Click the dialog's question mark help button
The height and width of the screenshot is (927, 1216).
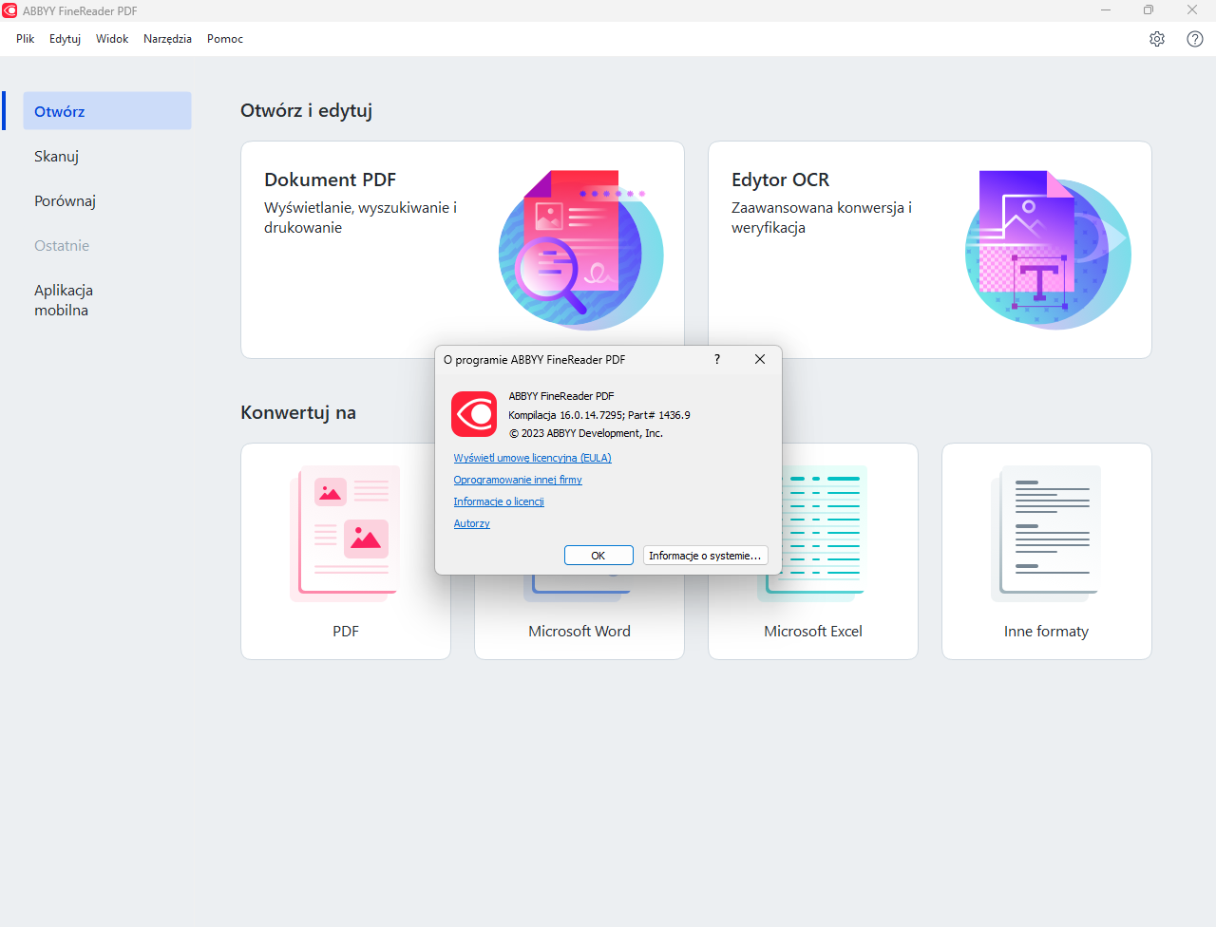(717, 359)
